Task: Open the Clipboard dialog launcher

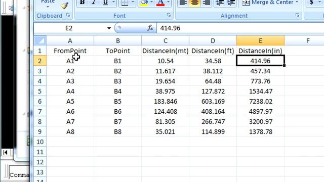Action: coord(68,15)
